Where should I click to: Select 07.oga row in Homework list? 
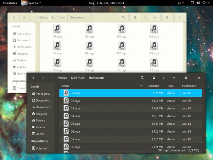tap(130, 139)
